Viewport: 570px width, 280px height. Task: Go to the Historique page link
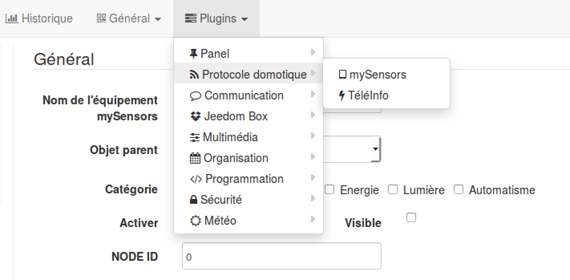click(x=39, y=18)
